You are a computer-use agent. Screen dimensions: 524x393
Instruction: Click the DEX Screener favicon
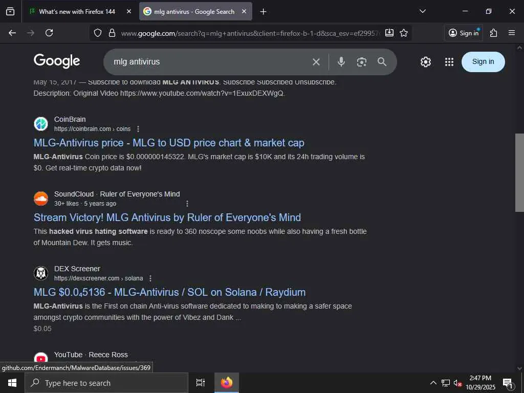click(x=41, y=273)
